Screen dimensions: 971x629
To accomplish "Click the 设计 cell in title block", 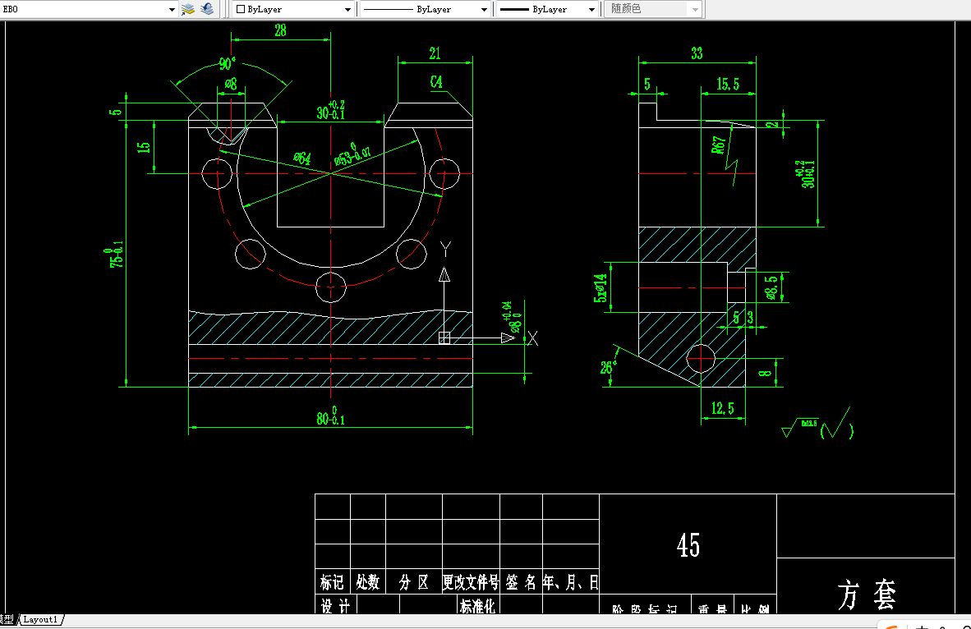I will click(335, 606).
